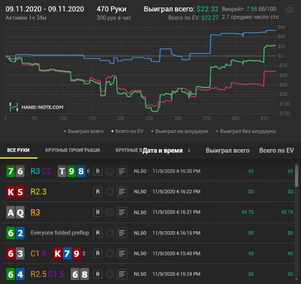Click the sort arrow next to Дата и время
This screenshot has height=284, width=301.
189,150
